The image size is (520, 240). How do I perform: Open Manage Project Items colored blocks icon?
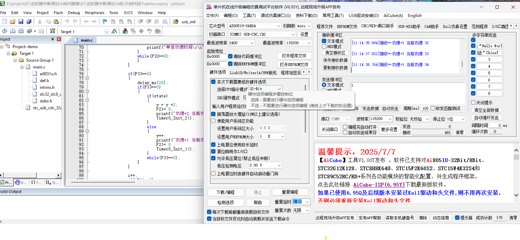125,31
